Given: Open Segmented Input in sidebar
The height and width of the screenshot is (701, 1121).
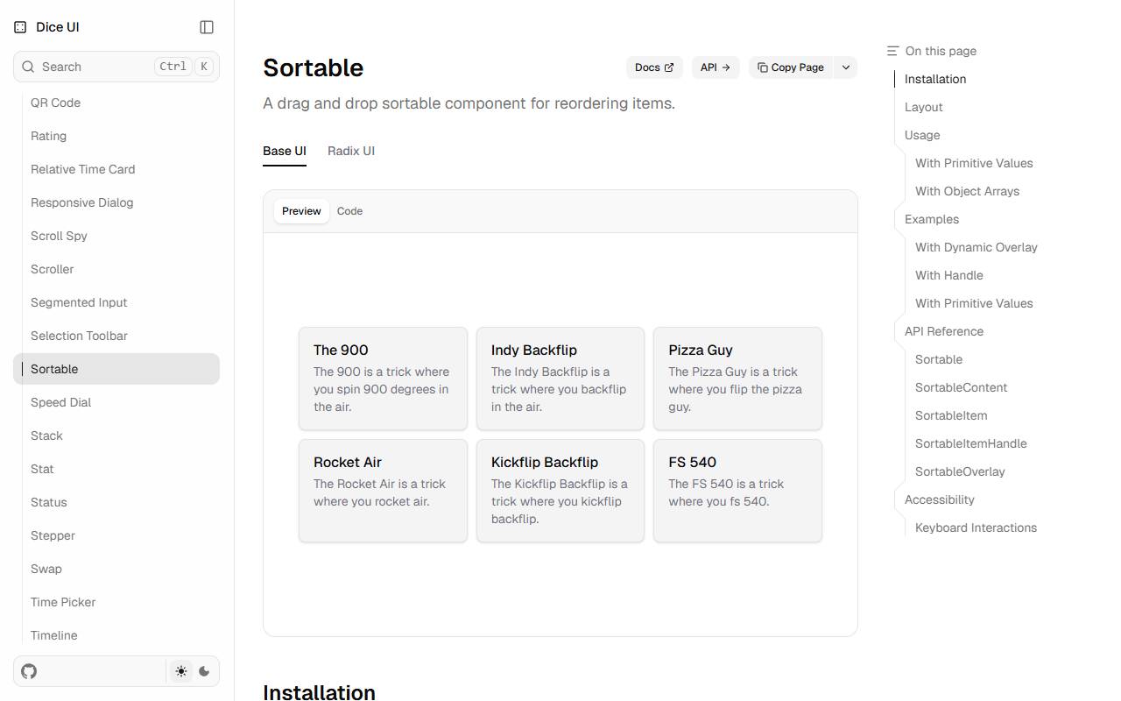Looking at the screenshot, I should pyautogui.click(x=116, y=302).
